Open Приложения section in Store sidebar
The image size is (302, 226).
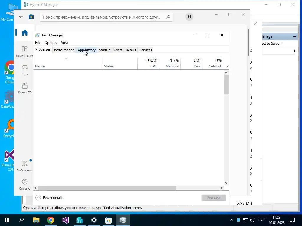pyautogui.click(x=25, y=51)
